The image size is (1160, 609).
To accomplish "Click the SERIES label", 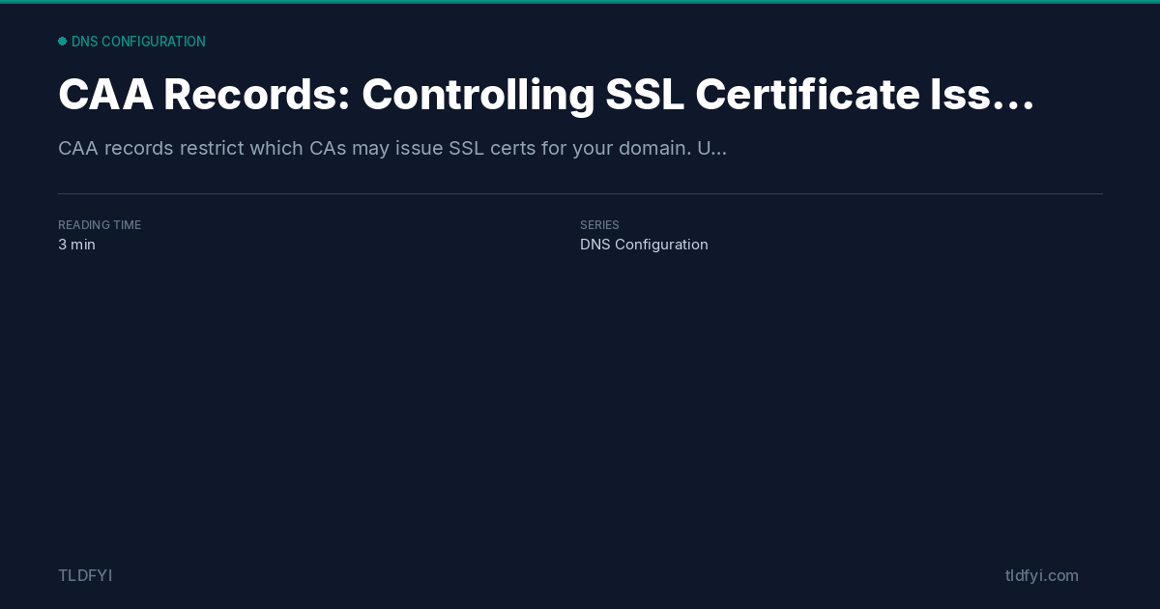I will (x=599, y=225).
